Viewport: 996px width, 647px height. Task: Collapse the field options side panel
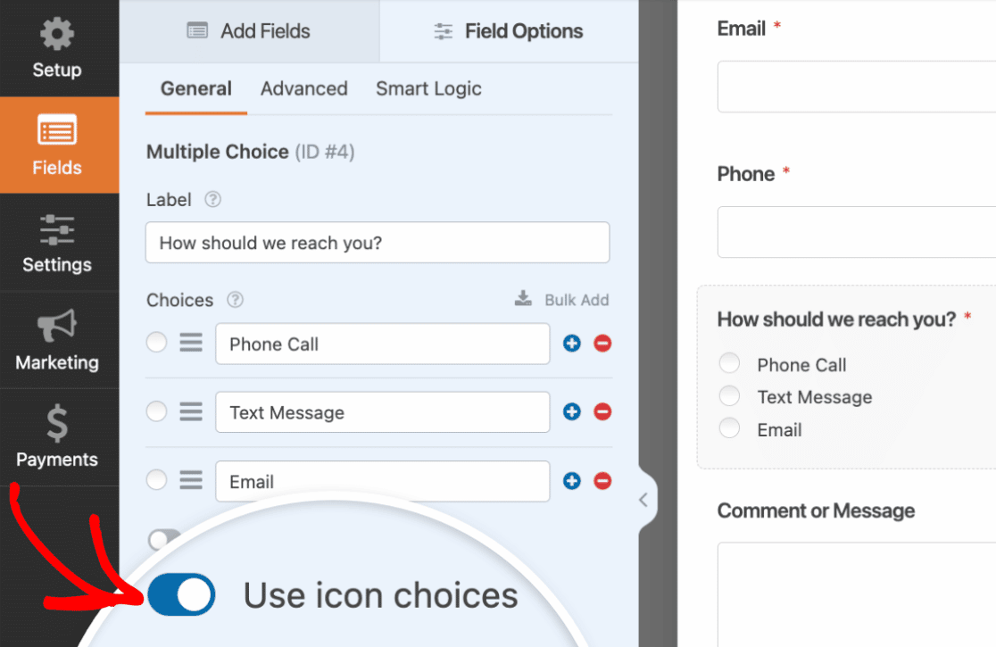point(643,500)
